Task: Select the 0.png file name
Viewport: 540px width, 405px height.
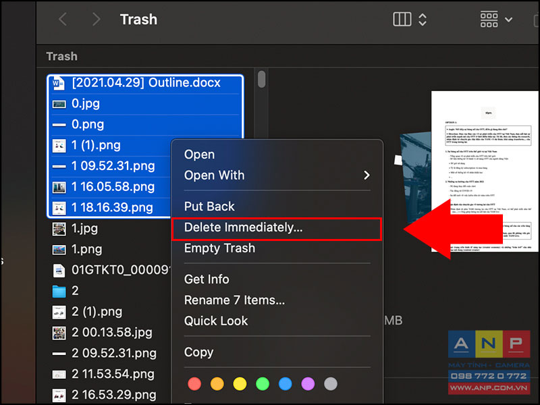Action: (x=88, y=125)
